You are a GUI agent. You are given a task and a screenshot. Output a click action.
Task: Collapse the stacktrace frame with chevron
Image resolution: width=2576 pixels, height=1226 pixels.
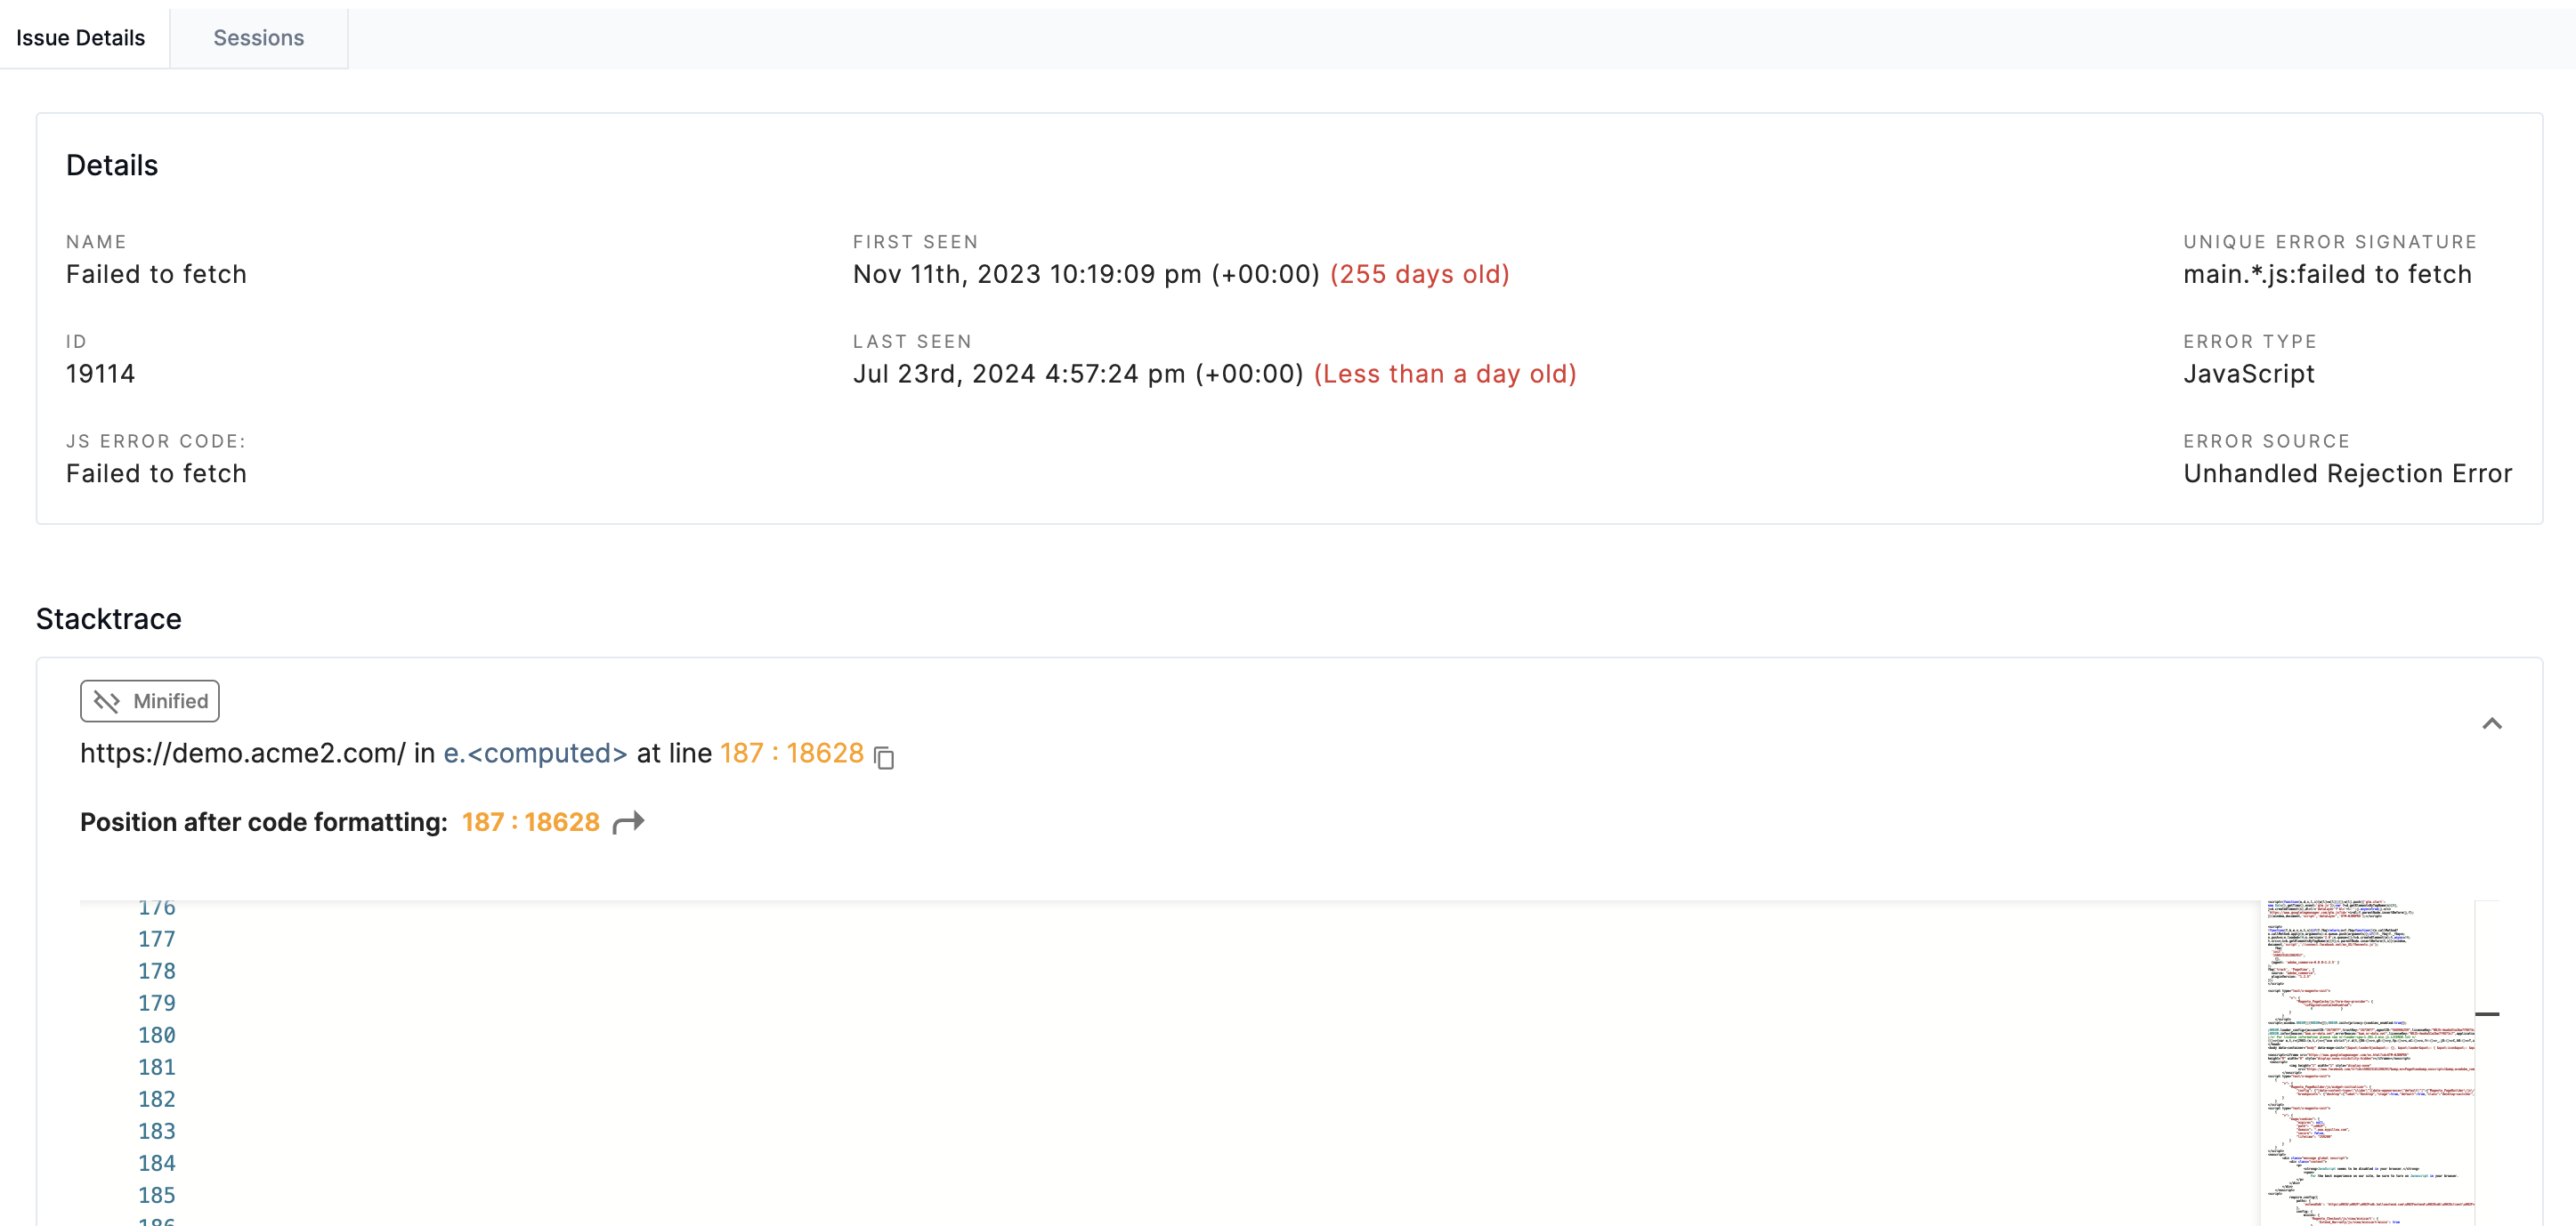point(2491,723)
